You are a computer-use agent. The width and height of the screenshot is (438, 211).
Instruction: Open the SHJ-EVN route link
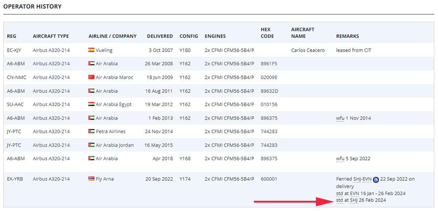tap(362, 179)
